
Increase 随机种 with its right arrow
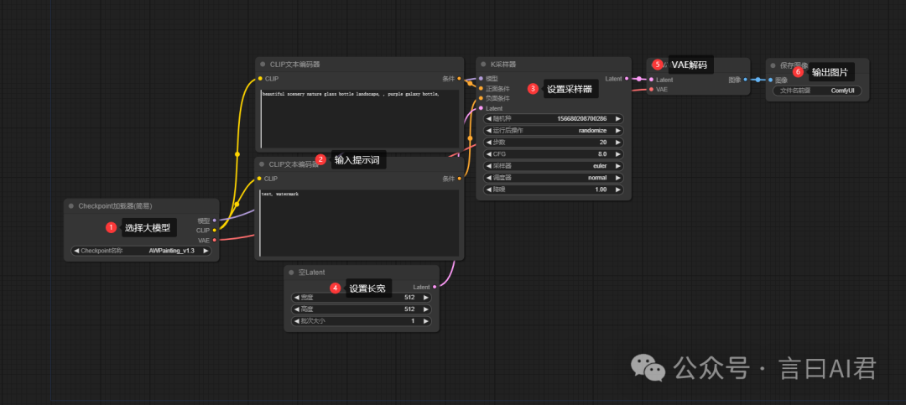click(618, 118)
